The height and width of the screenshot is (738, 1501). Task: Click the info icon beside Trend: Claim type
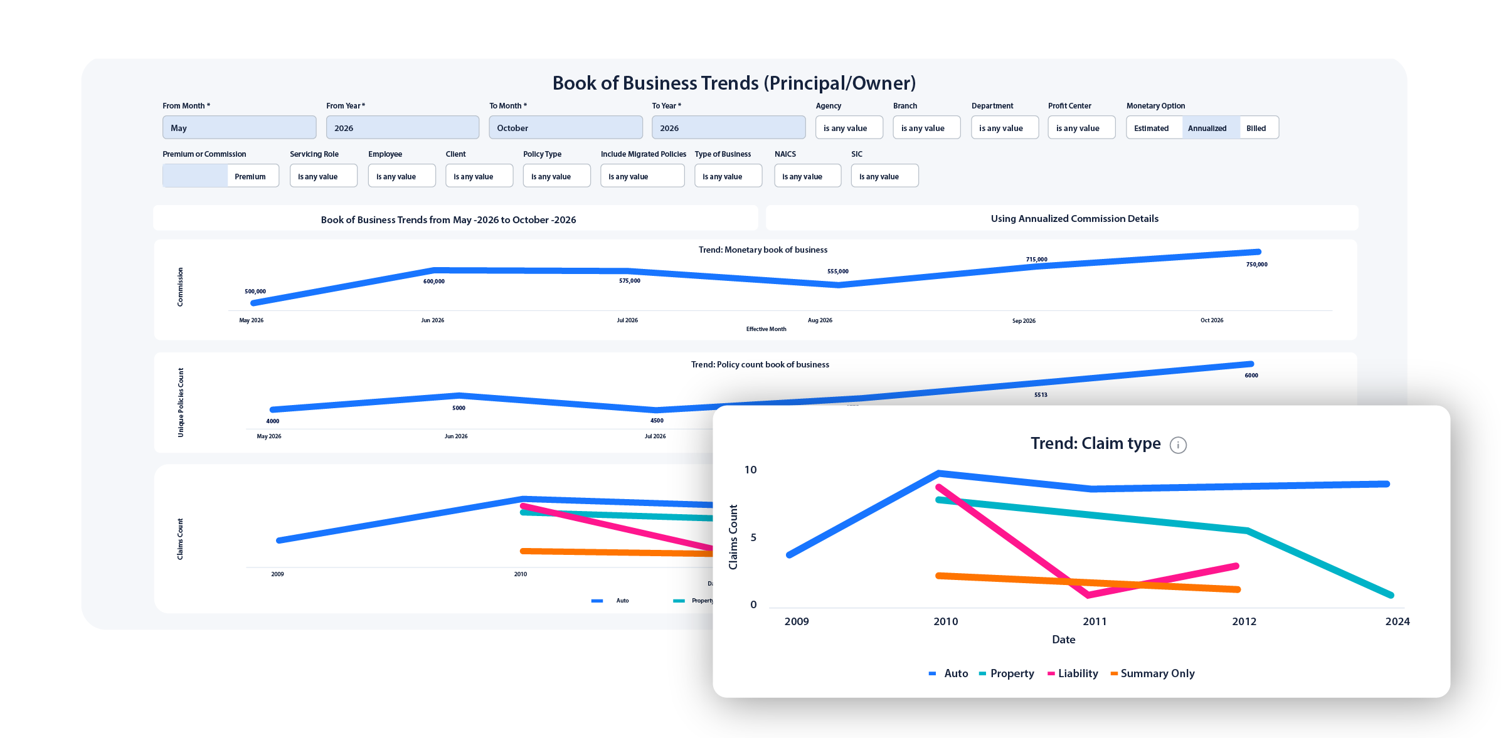tap(1178, 445)
